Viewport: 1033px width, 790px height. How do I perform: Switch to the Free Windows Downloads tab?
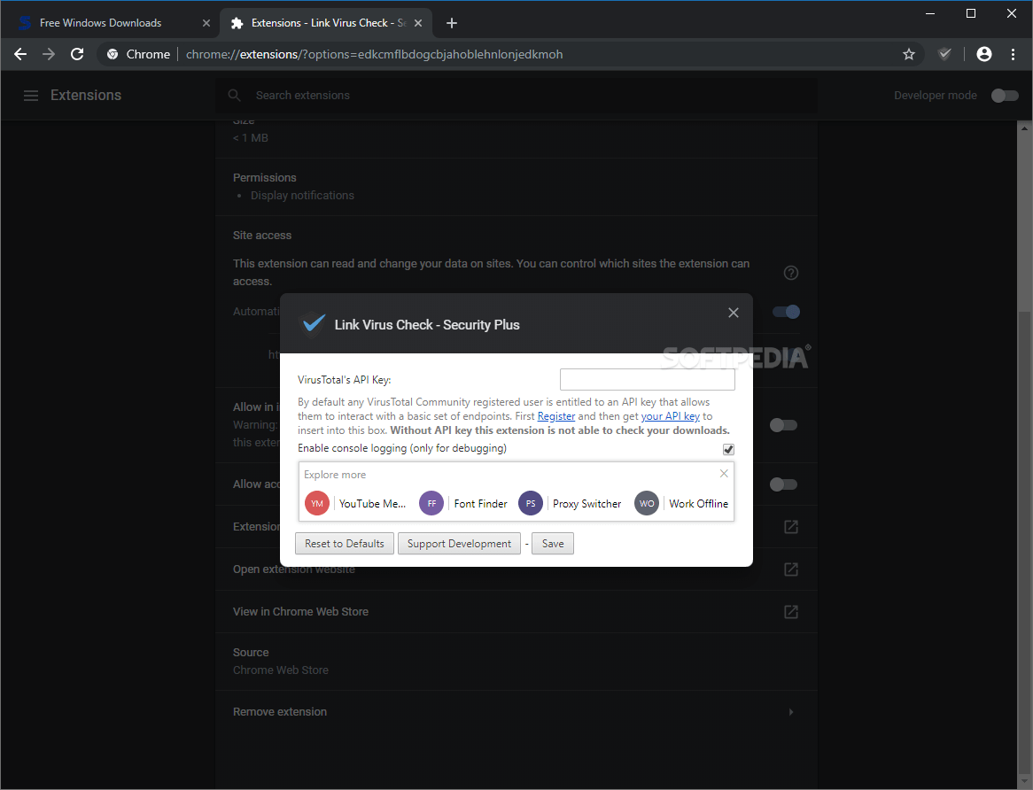(100, 22)
